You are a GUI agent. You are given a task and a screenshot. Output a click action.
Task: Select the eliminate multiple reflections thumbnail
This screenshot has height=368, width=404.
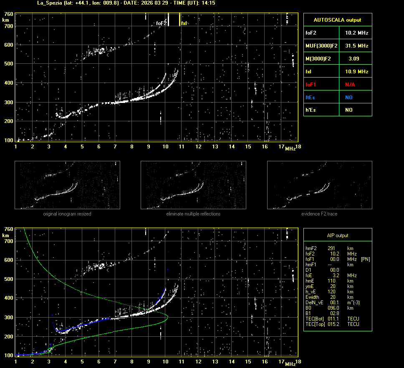[193, 185]
